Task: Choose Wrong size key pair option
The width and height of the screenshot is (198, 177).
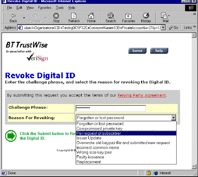Action: click(x=126, y=152)
